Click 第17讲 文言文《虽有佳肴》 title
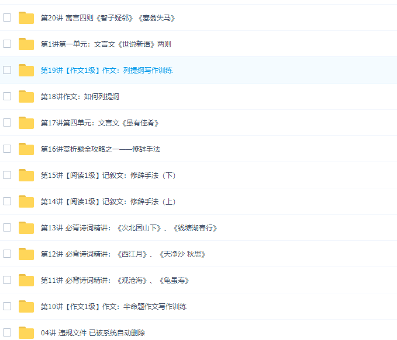 99,123
